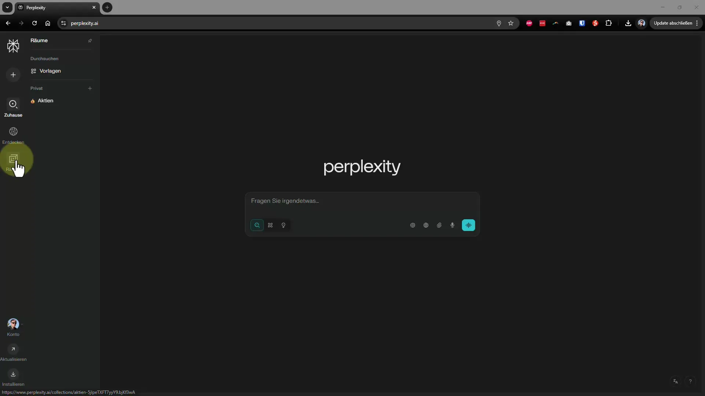Screen dimensions: 705x396
Task: Bookmark this page with star icon
Action: (511, 23)
